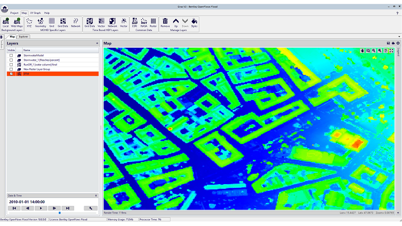The width and height of the screenshot is (402, 226).
Task: Activate the identify question-mark tool
Action: click(386, 51)
